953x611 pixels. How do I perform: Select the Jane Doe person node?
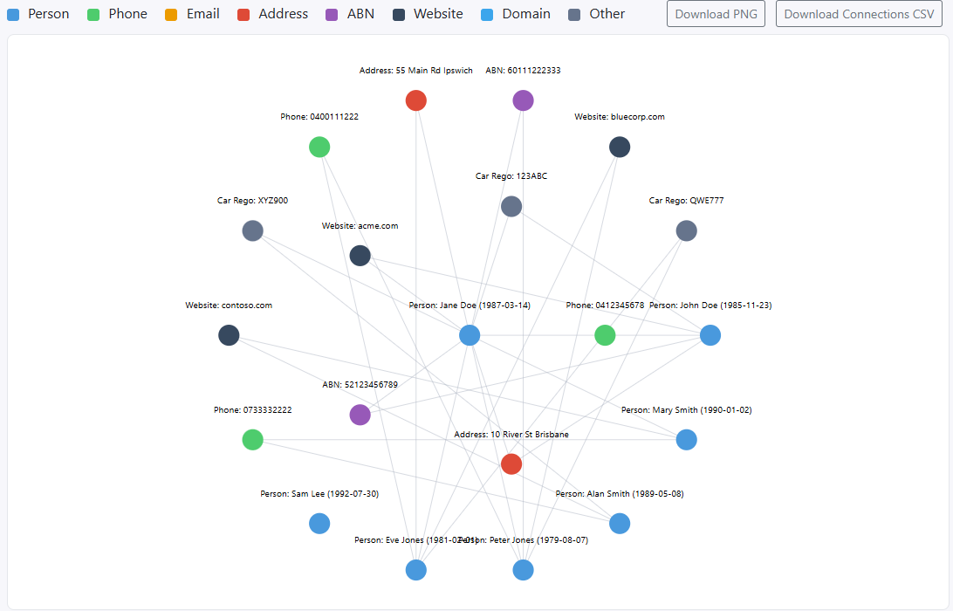pyautogui.click(x=469, y=334)
